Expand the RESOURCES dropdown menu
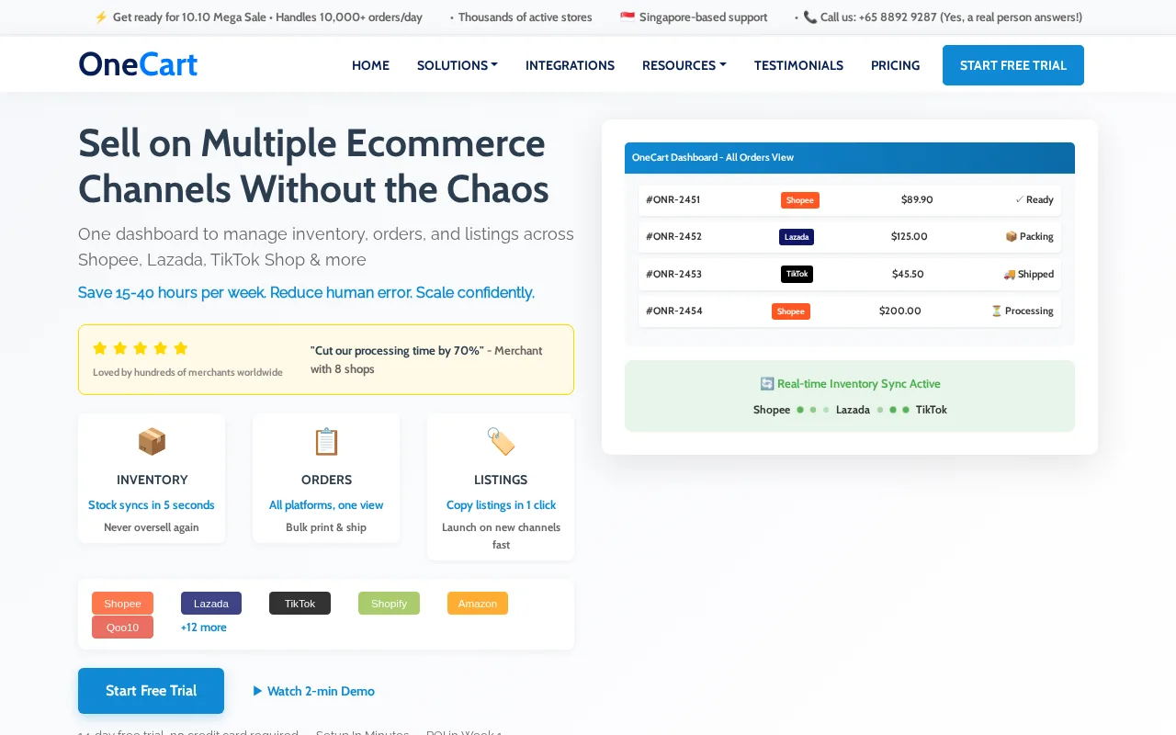1176x735 pixels. (684, 65)
